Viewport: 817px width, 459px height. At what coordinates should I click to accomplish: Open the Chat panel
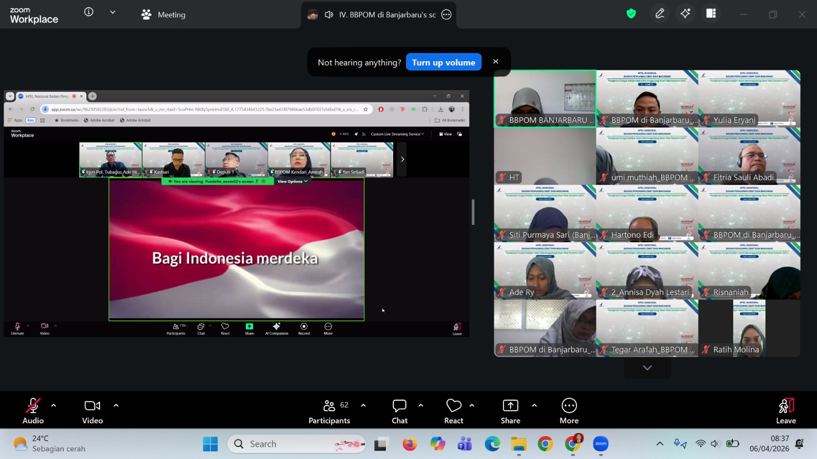coord(399,411)
